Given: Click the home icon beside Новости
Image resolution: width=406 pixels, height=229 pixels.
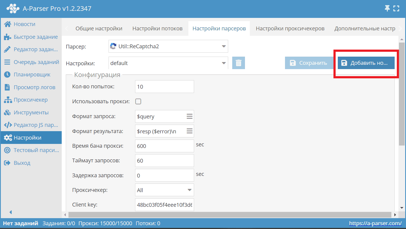Looking at the screenshot, I should (x=7, y=24).
